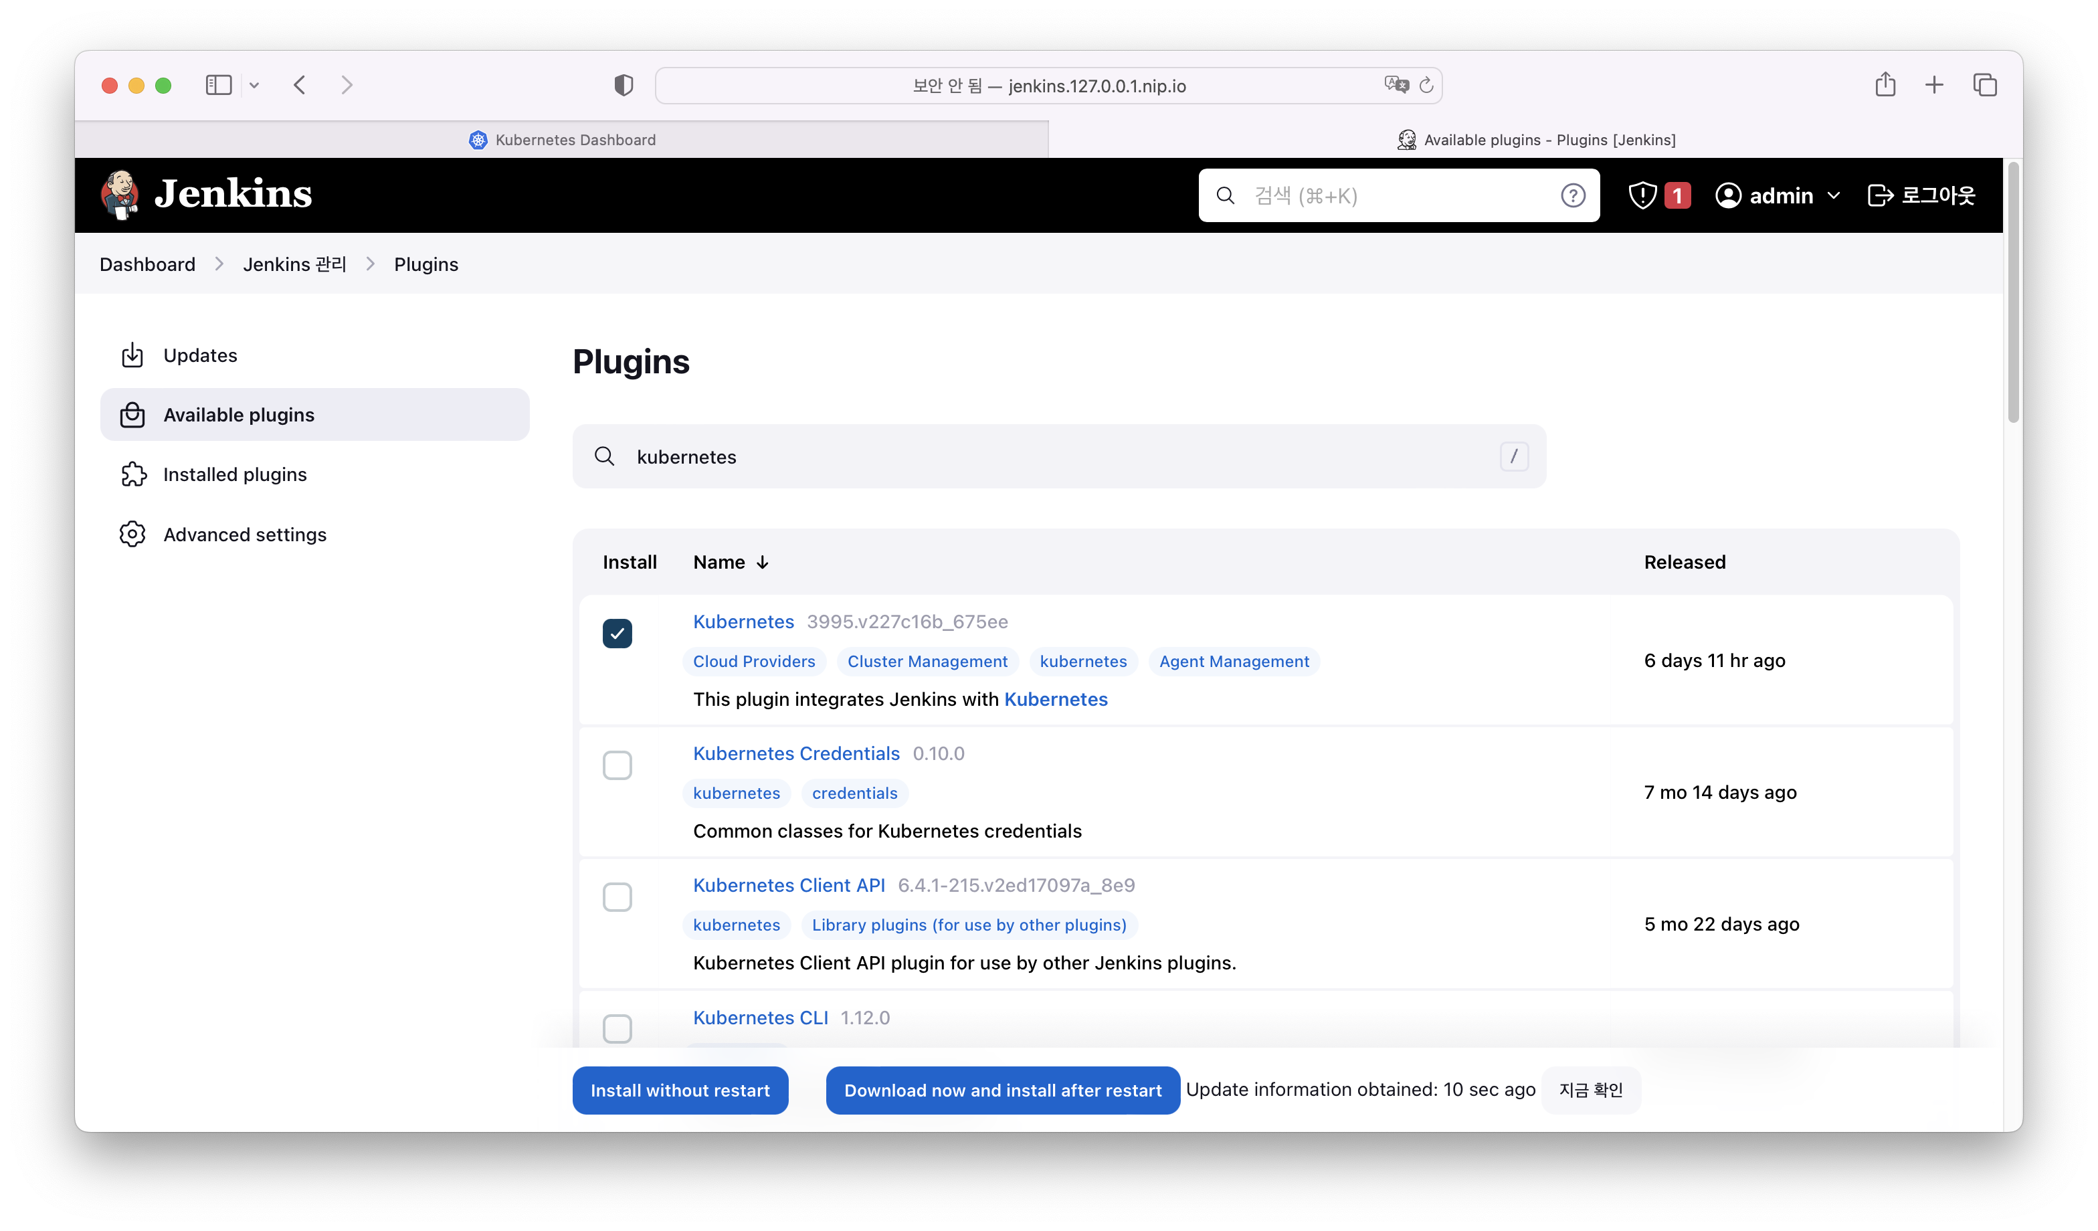Image resolution: width=2098 pixels, height=1231 pixels.
Task: Click the magnifier icon in Jenkins header search
Action: 1226,195
